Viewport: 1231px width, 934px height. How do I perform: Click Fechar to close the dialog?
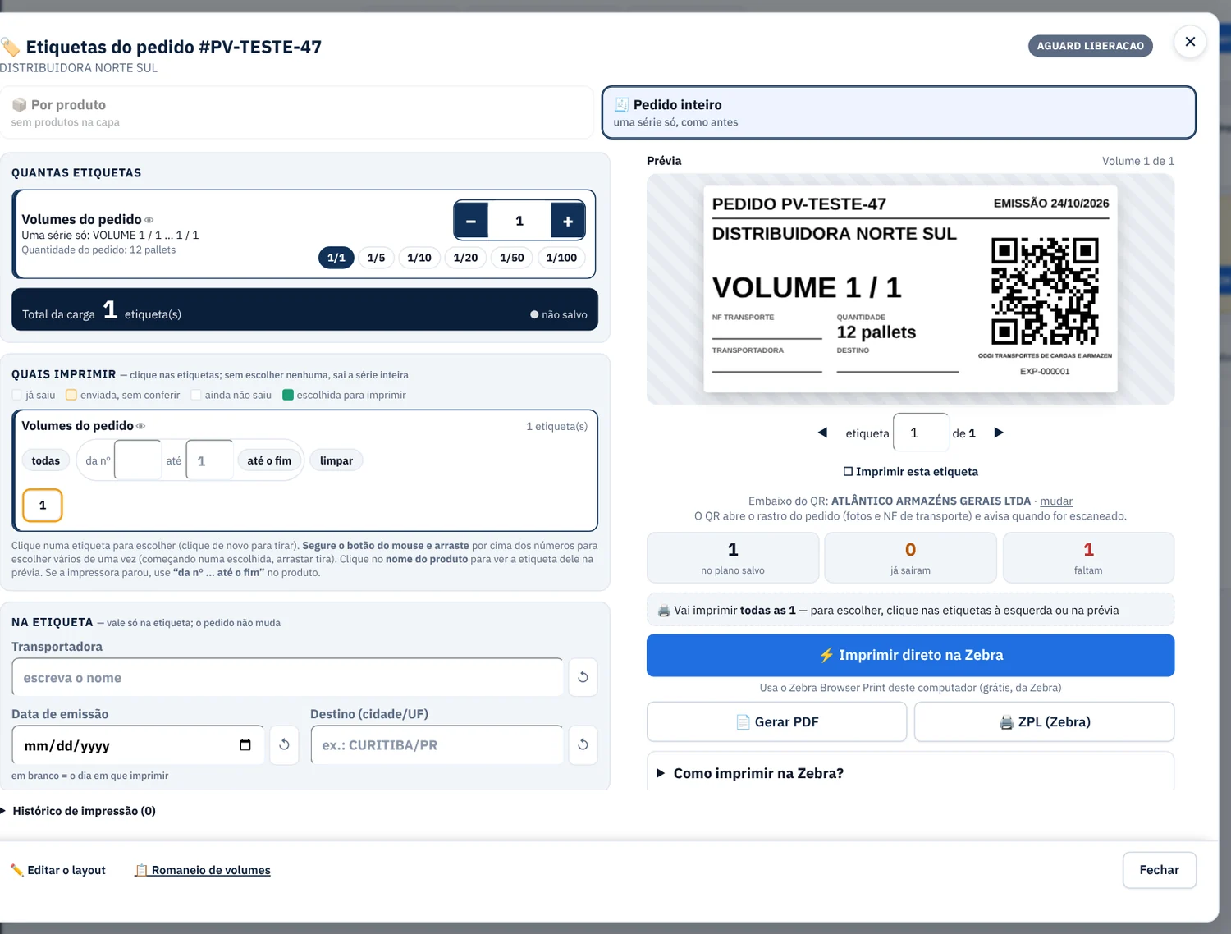pyautogui.click(x=1159, y=870)
